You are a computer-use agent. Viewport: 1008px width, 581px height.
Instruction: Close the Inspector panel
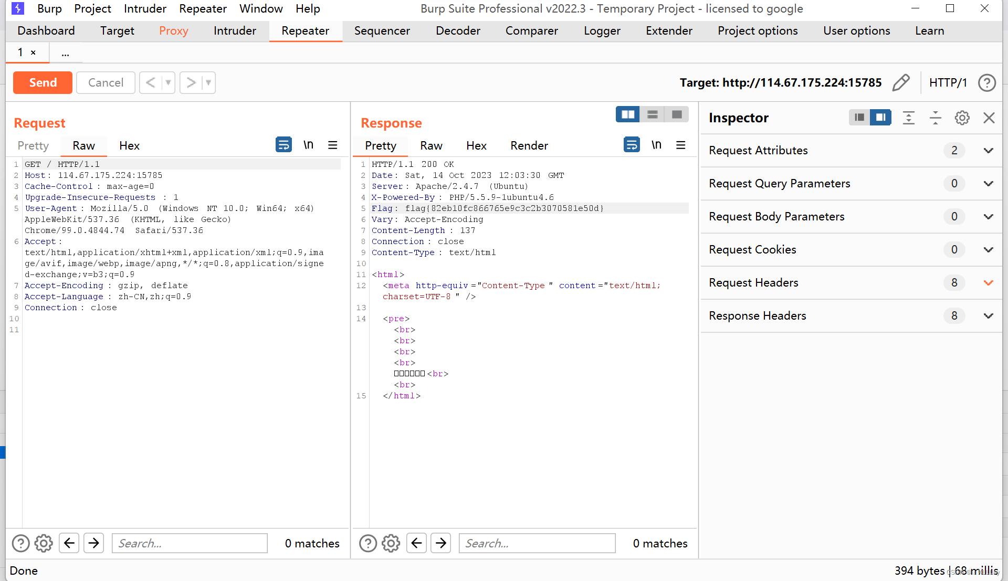coord(989,118)
